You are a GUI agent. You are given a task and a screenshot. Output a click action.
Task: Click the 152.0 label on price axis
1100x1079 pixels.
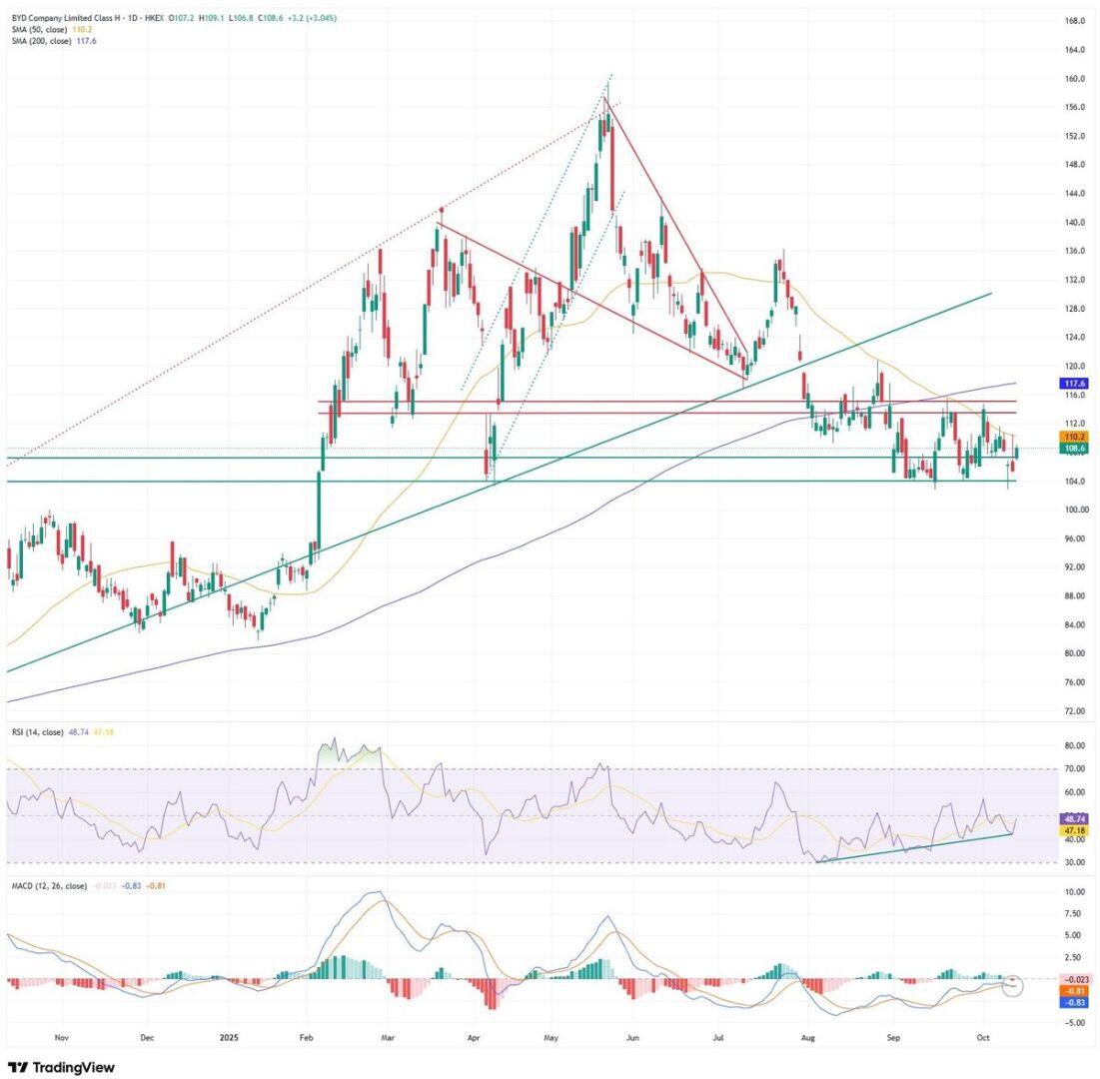(1075, 136)
